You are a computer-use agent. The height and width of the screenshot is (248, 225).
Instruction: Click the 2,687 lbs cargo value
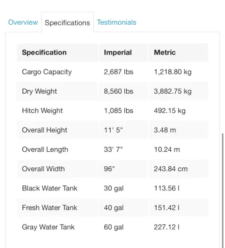pos(119,72)
